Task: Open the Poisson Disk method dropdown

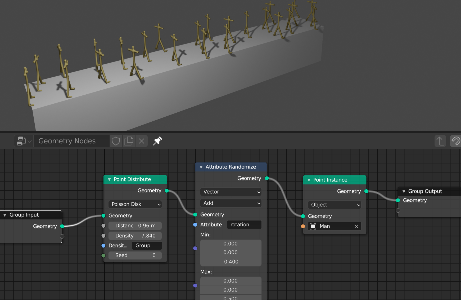Action: point(135,204)
